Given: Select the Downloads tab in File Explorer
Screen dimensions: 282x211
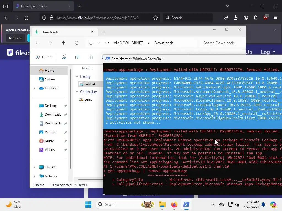Looking at the screenshot, I should click(64, 32).
